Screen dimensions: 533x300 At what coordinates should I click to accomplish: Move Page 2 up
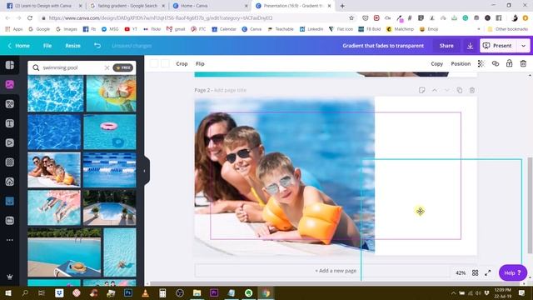[435, 90]
